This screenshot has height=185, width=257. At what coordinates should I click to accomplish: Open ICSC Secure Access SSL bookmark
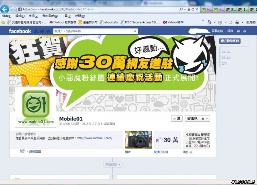pos(140,22)
